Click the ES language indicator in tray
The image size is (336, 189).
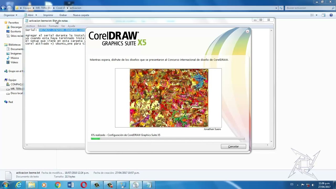pyautogui.click(x=292, y=185)
